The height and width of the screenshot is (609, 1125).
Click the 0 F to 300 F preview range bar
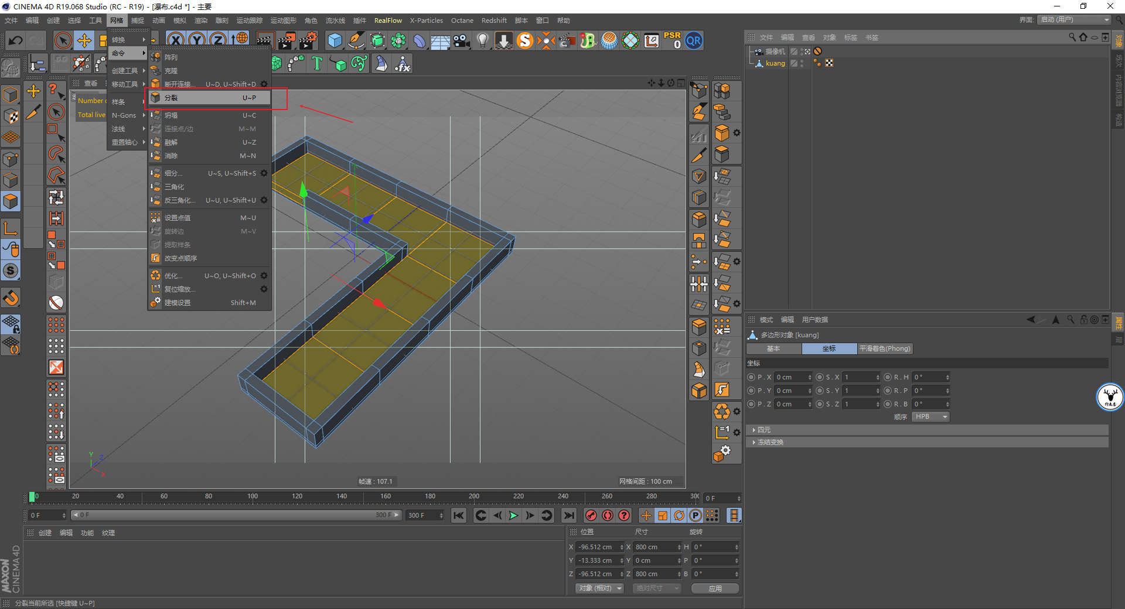pos(236,515)
